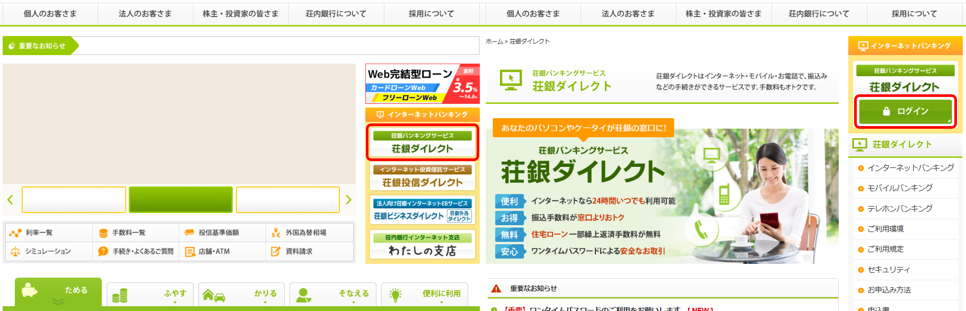966x311 pixels.
Task: Open the ご利用規定 sidebar link
Action: (885, 249)
